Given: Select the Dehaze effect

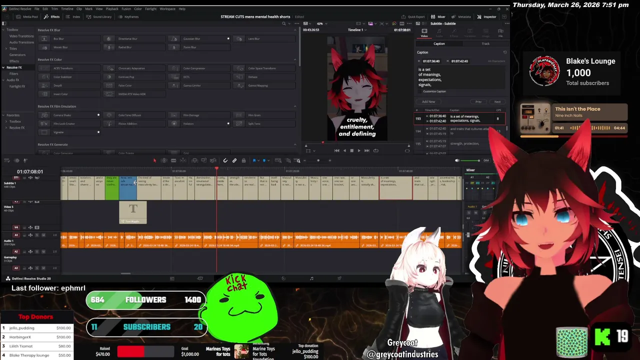Looking at the screenshot, I should pyautogui.click(x=264, y=77).
